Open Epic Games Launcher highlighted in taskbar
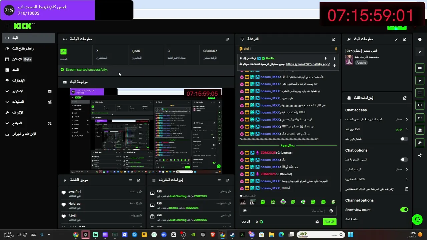This screenshot has width=427, height=240. pyautogui.click(x=85, y=235)
